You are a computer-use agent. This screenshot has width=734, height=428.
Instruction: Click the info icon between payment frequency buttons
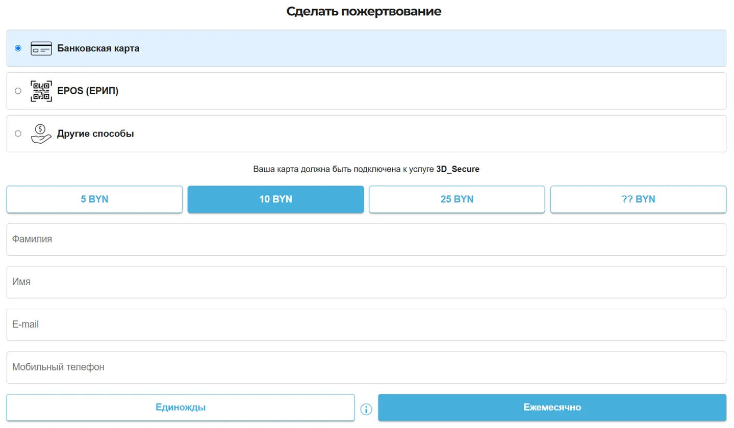(x=366, y=408)
